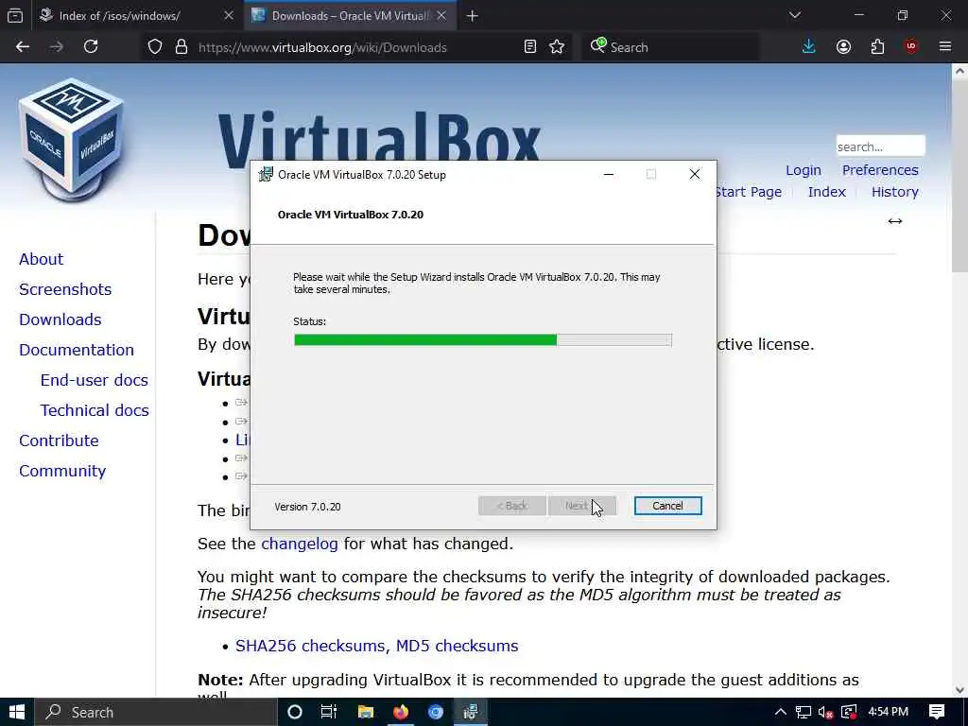
Task: Click the Firefox taskbar icon
Action: [401, 712]
